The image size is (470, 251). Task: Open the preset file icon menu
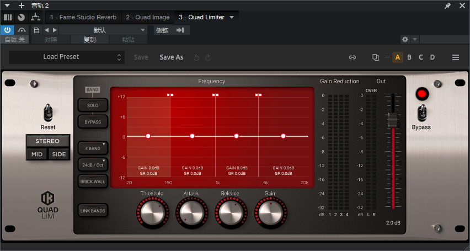coord(36,30)
